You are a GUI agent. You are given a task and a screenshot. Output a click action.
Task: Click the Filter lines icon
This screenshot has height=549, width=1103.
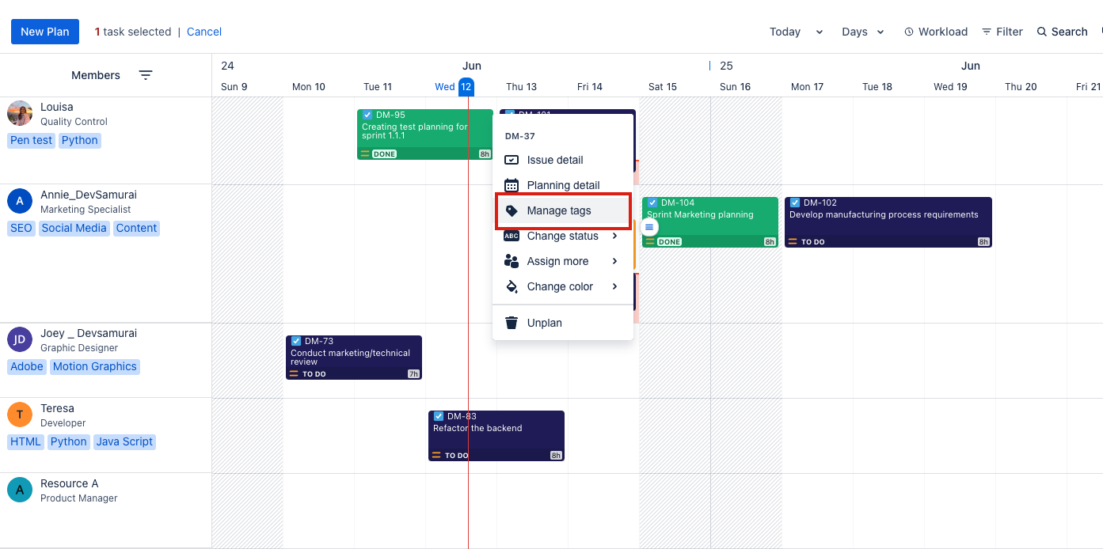[987, 32]
